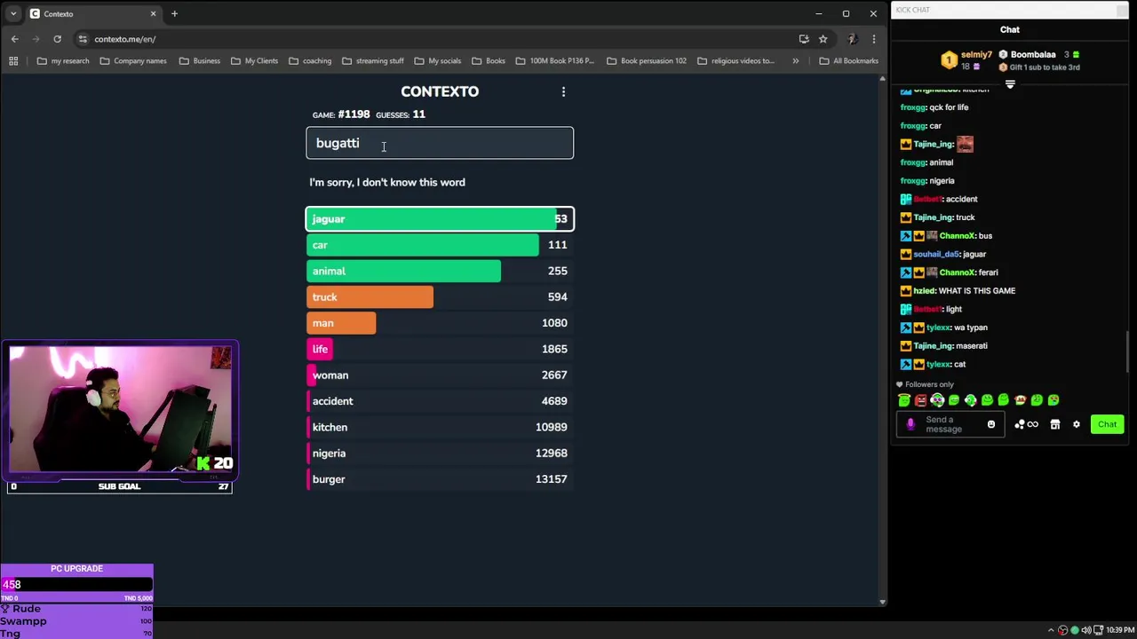Select the 'jaguar' guess row
Image resolution: width=1137 pixels, height=639 pixels.
[440, 218]
